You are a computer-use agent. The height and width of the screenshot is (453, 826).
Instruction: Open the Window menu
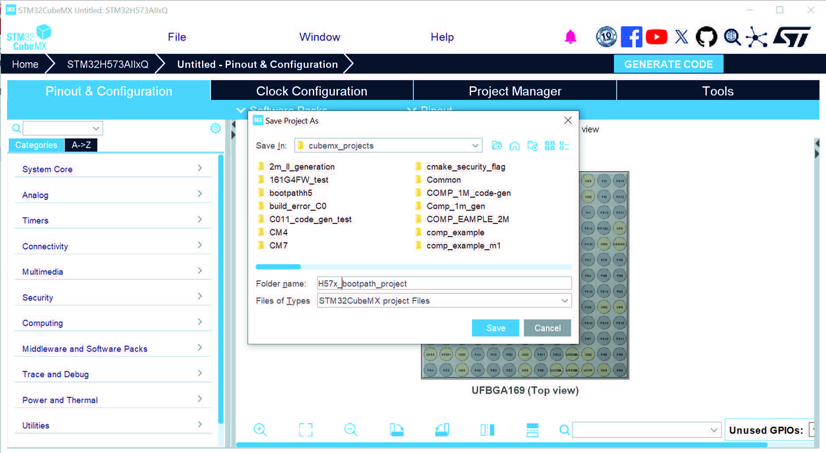pyautogui.click(x=320, y=37)
